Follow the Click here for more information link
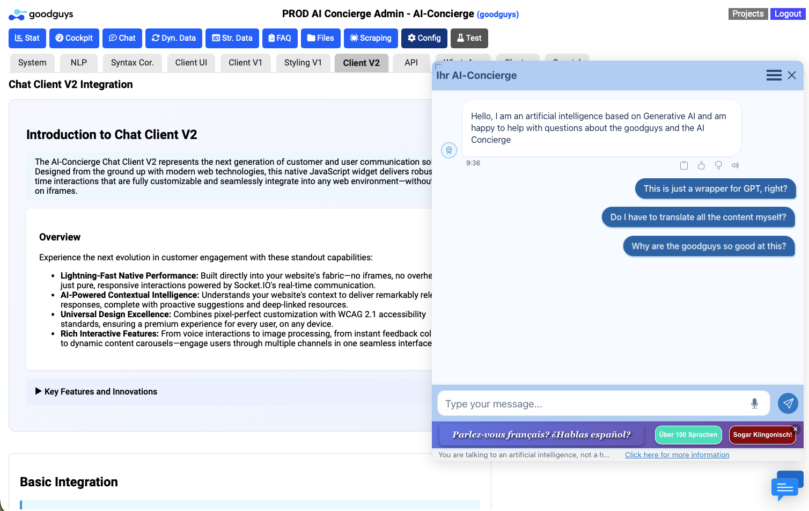This screenshot has width=809, height=511. pos(677,455)
